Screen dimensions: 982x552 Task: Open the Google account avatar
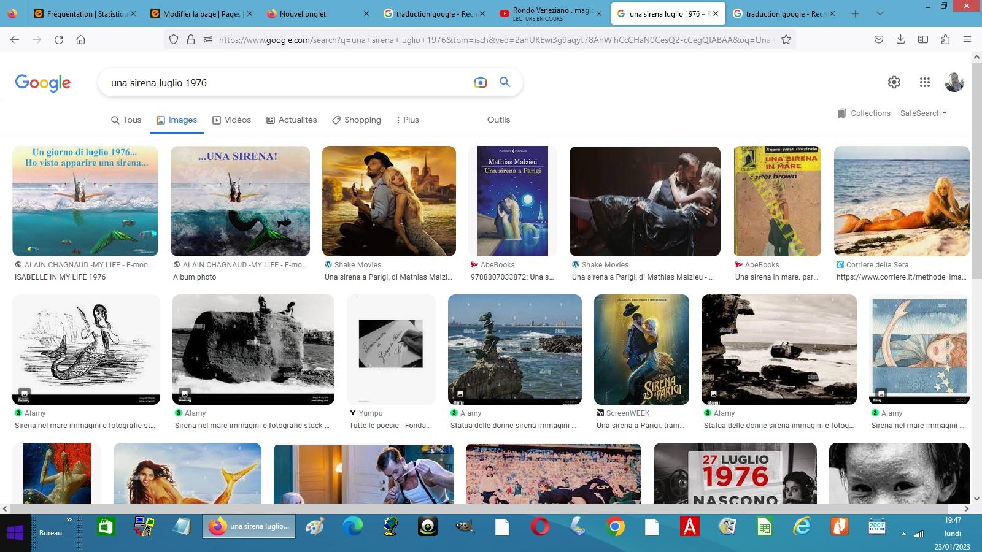click(954, 82)
